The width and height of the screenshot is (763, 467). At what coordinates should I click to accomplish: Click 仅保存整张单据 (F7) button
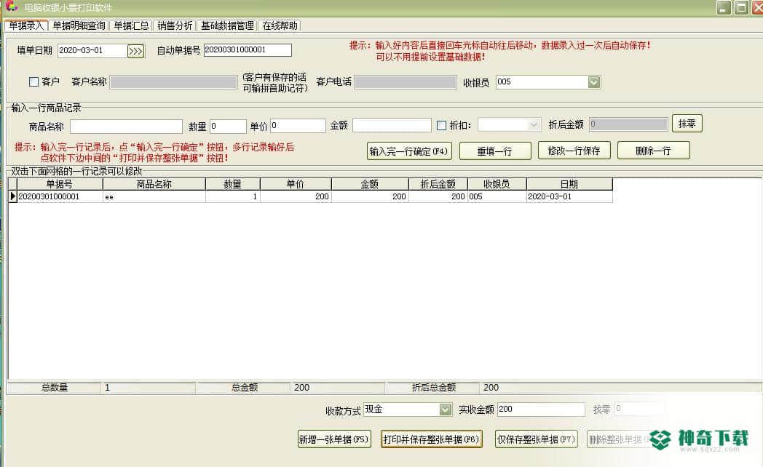click(x=537, y=439)
